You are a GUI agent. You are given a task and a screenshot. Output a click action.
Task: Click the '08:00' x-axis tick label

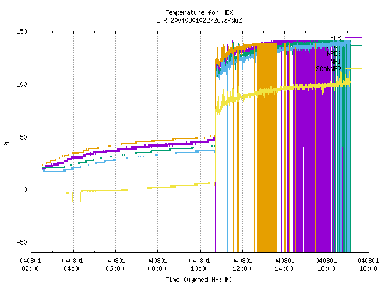pos(157,269)
